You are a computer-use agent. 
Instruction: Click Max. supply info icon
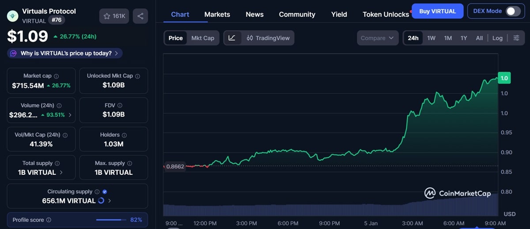click(x=129, y=163)
